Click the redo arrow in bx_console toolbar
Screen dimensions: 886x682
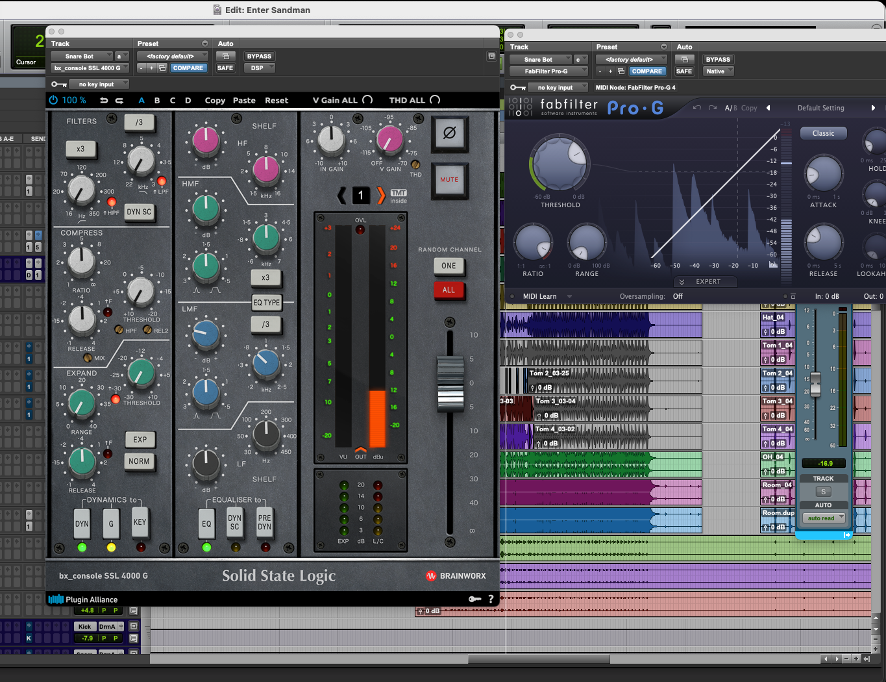click(119, 100)
